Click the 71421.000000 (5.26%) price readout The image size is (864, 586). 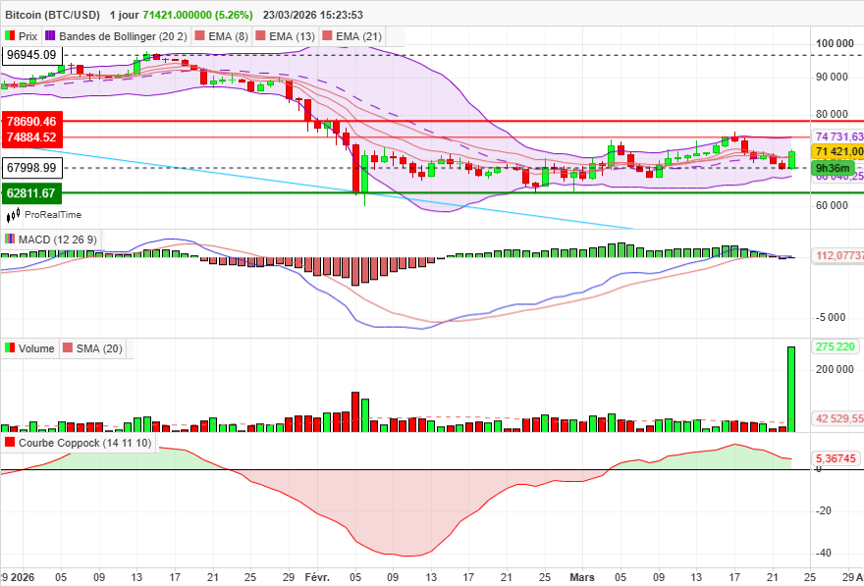click(197, 15)
